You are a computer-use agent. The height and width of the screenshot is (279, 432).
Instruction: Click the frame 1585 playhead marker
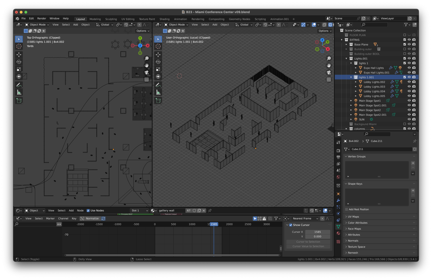point(214,224)
